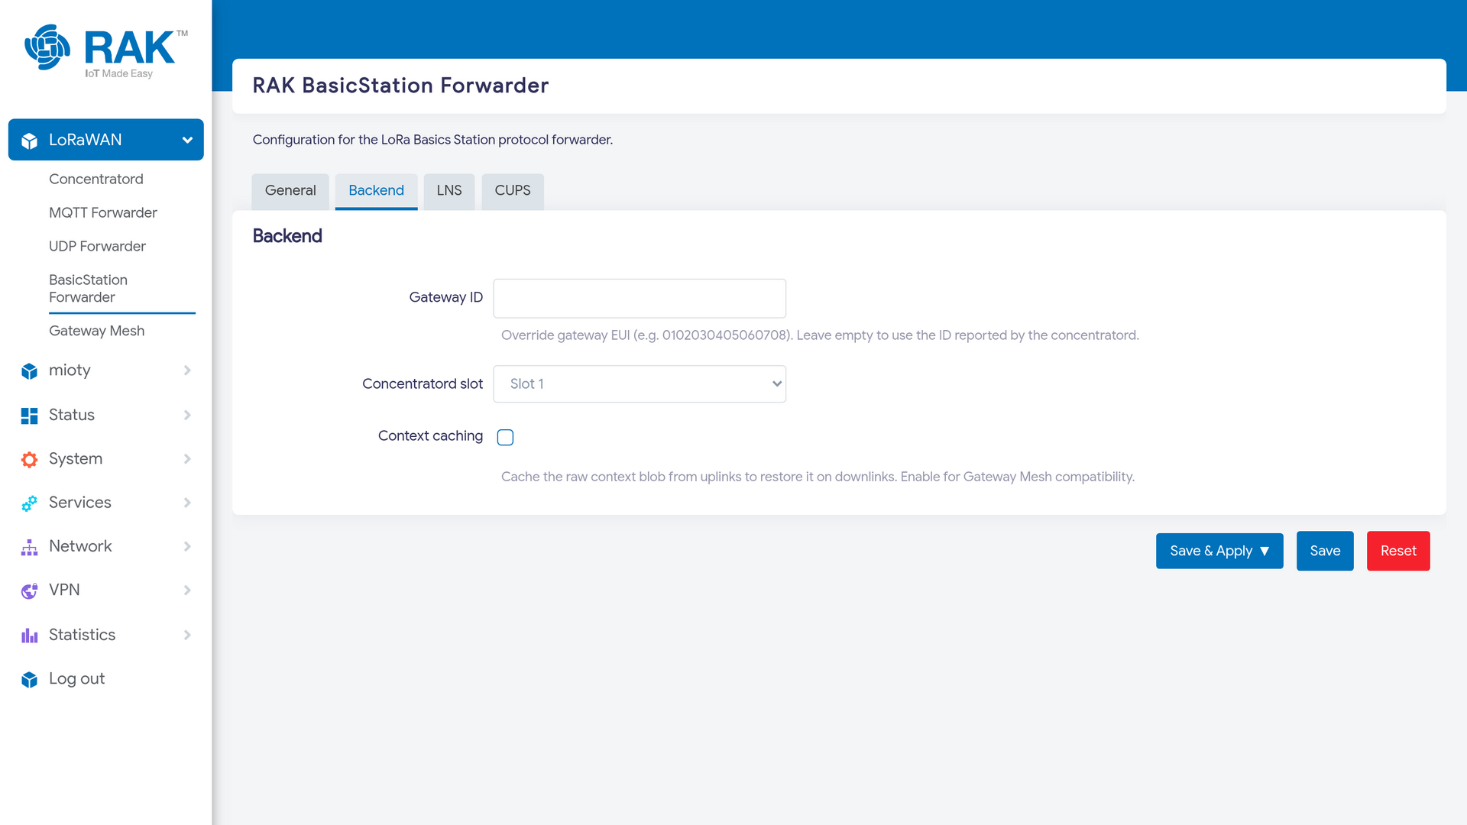
Task: Expand the Status menu chevron
Action: (187, 415)
